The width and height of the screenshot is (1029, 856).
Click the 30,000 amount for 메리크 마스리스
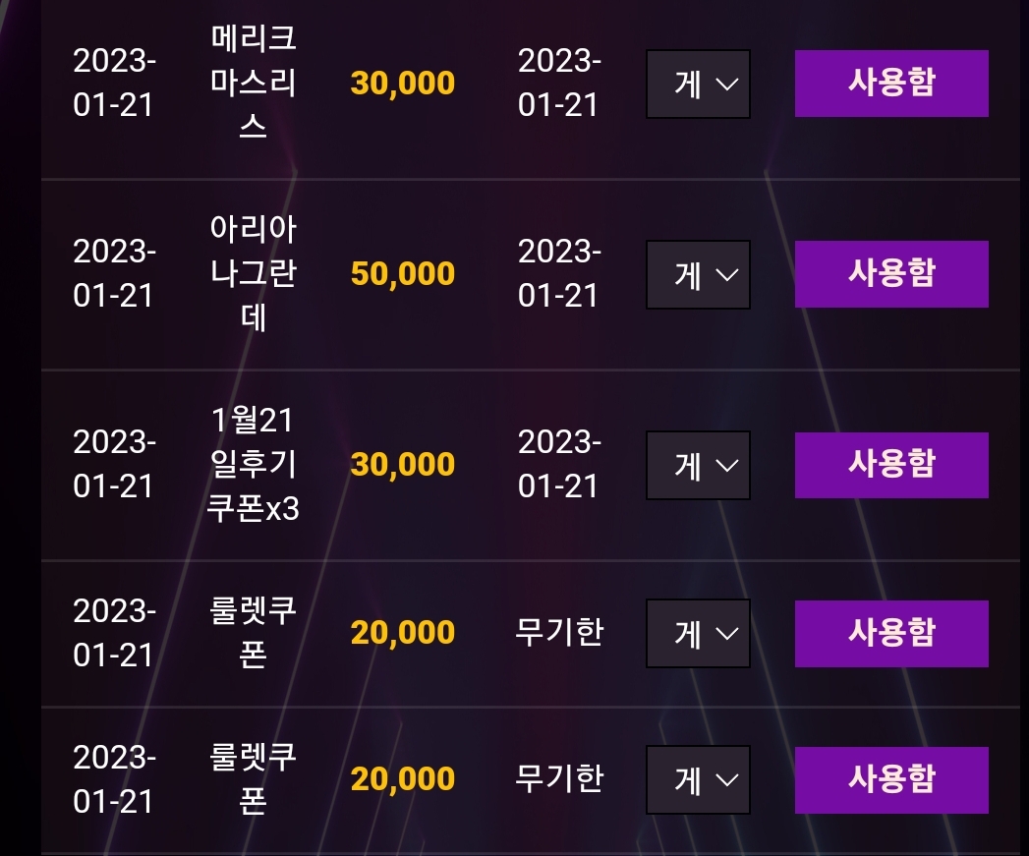(402, 84)
